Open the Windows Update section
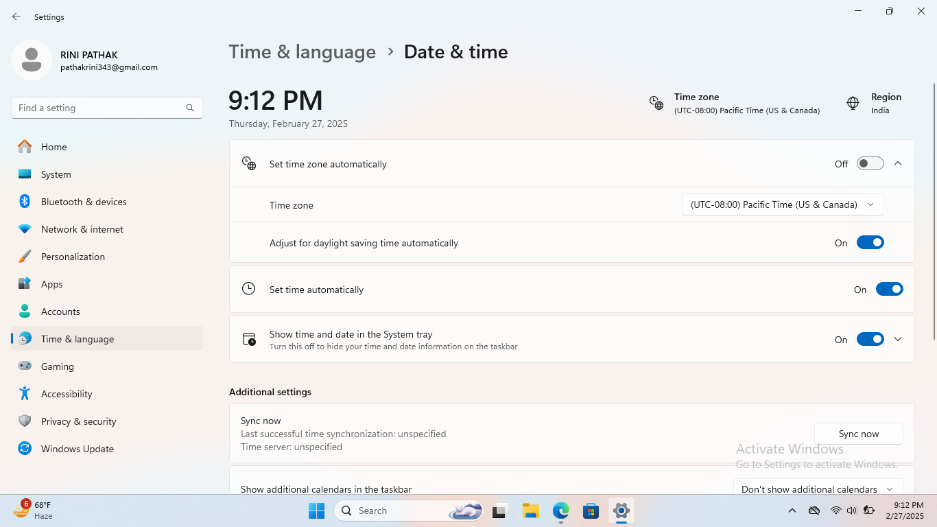 click(77, 449)
